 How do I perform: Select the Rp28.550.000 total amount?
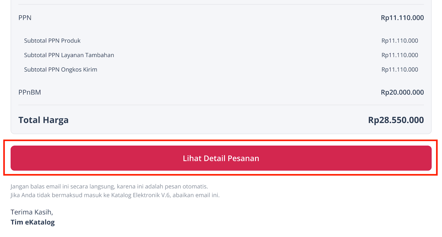396,120
